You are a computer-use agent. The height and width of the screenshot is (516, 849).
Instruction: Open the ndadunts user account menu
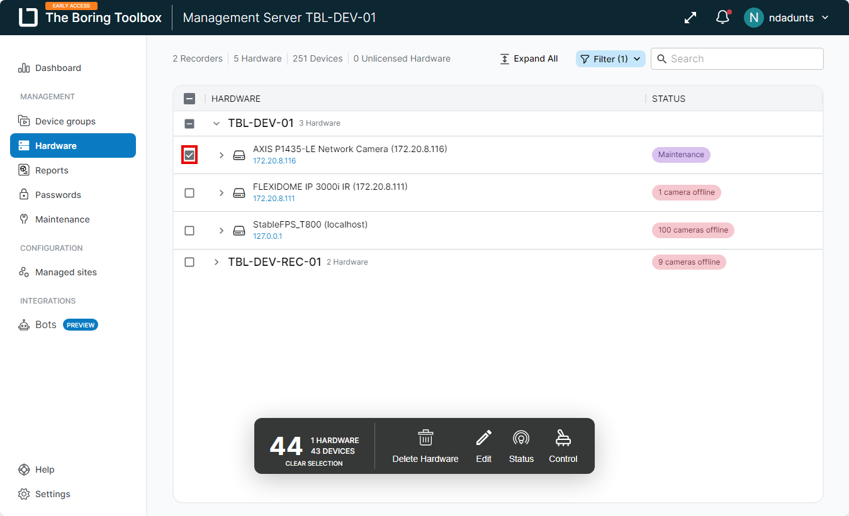pos(787,18)
